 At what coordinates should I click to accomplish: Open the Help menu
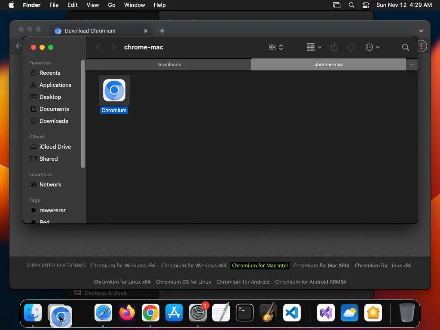tap(160, 5)
